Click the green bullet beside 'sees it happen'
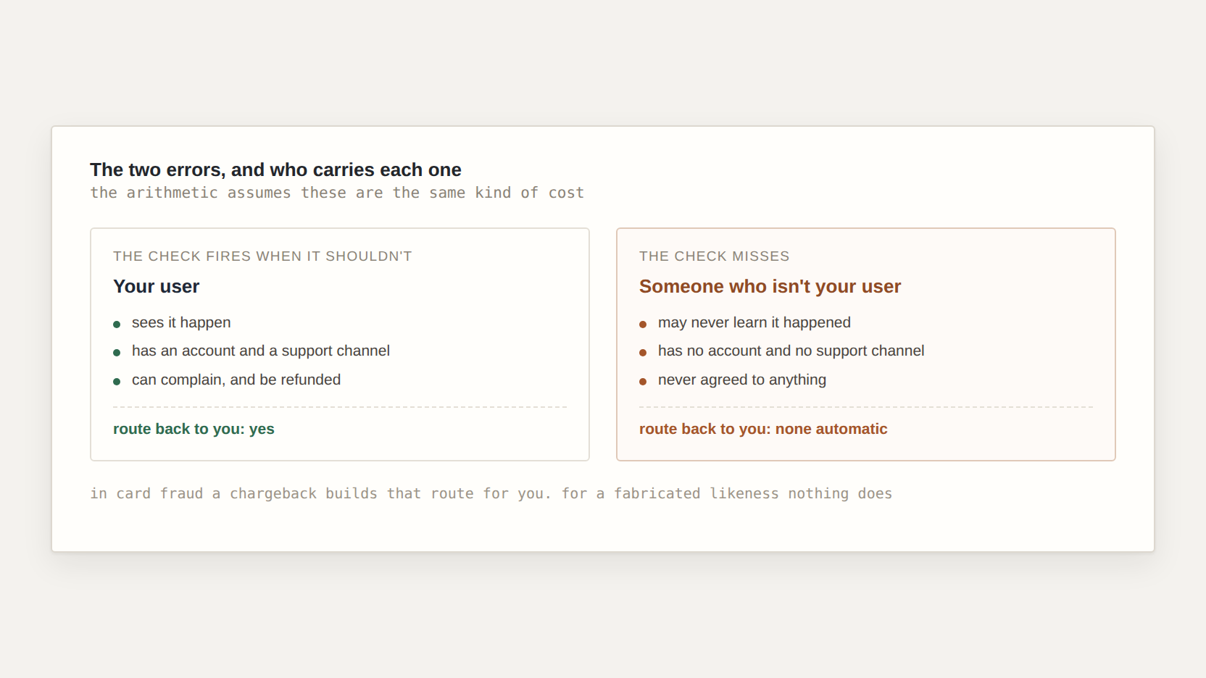The width and height of the screenshot is (1206, 678). click(117, 325)
